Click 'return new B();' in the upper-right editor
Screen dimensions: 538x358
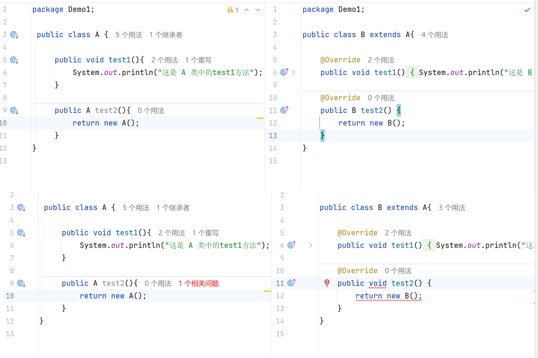click(372, 123)
